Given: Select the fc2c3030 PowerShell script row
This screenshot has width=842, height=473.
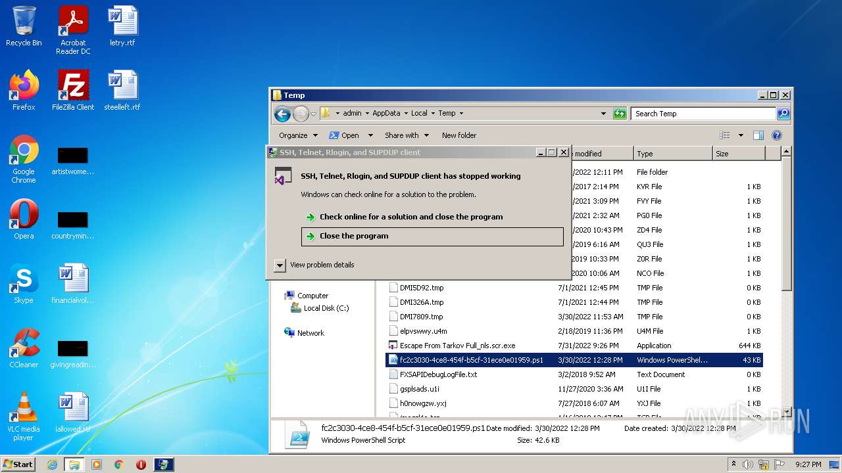Looking at the screenshot, I should click(576, 360).
